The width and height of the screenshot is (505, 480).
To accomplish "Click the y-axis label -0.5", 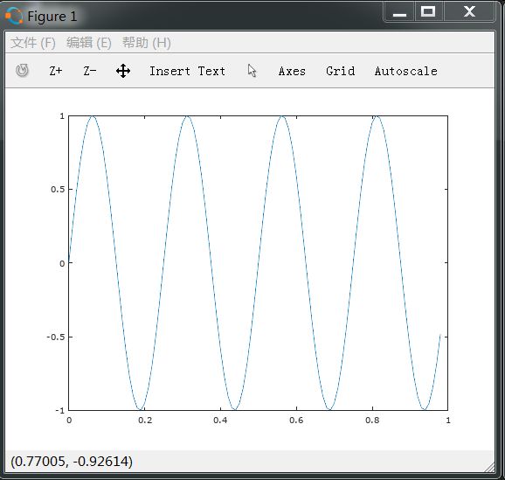I will [55, 337].
